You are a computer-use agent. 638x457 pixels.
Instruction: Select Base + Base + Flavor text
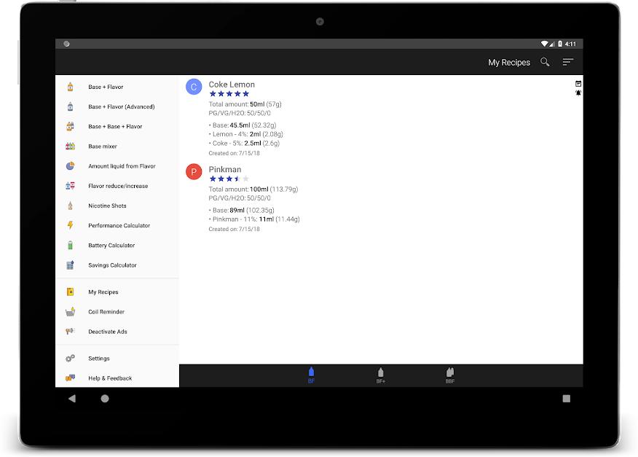tap(115, 126)
